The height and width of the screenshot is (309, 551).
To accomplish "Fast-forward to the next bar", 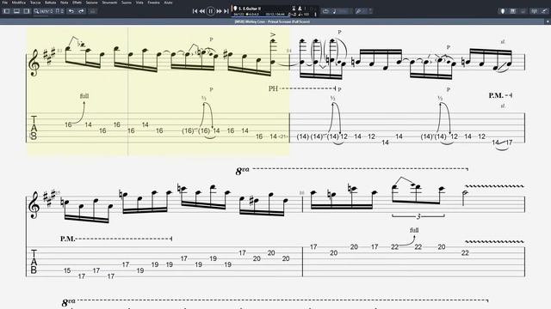I will point(219,11).
